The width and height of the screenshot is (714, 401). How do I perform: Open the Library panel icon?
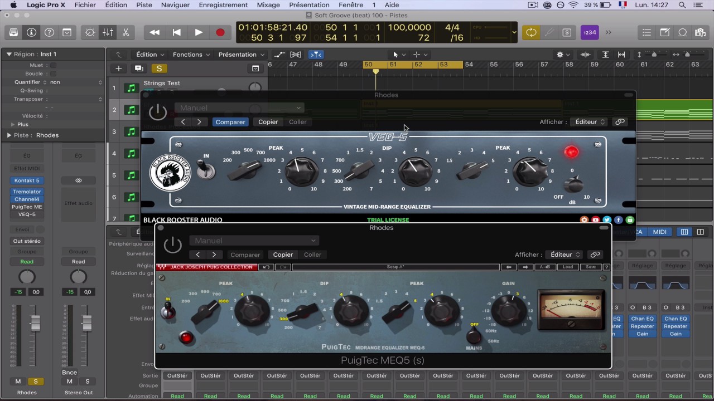click(x=13, y=32)
